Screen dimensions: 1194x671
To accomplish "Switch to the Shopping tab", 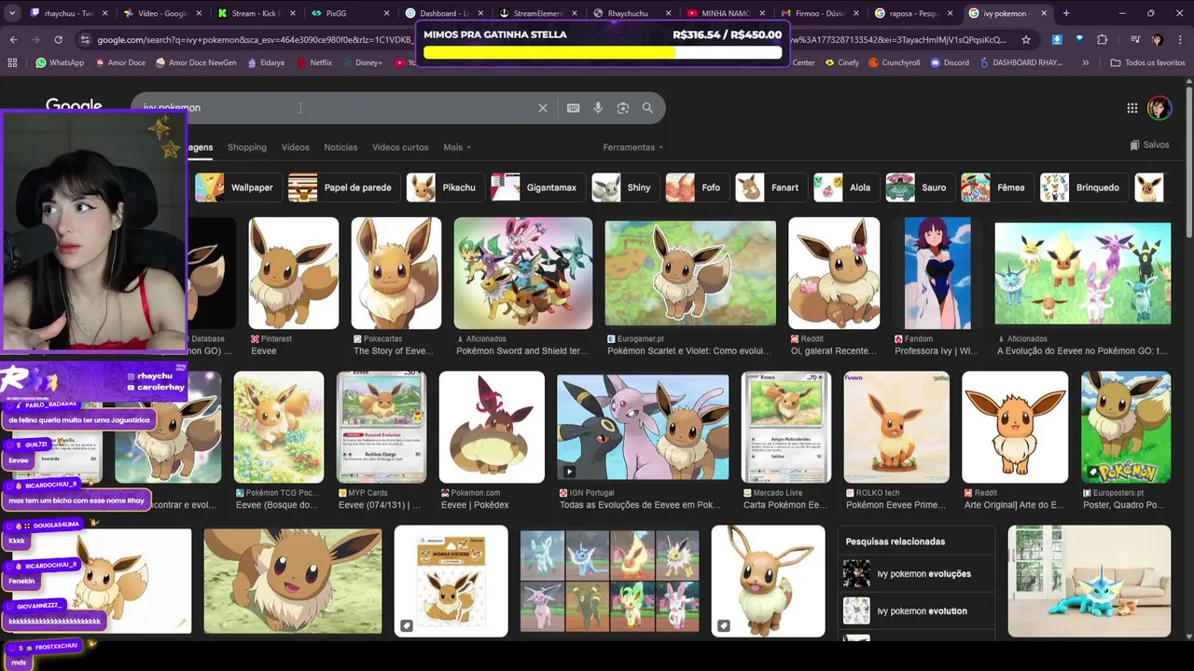I will pos(247,147).
